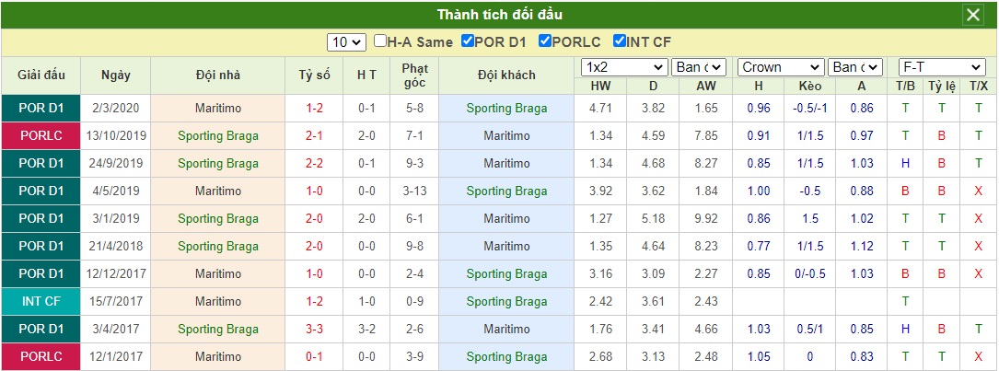Image resolution: width=999 pixels, height=371 pixels.
Task: Uncheck the POR D1 league filter
Action: click(x=468, y=41)
